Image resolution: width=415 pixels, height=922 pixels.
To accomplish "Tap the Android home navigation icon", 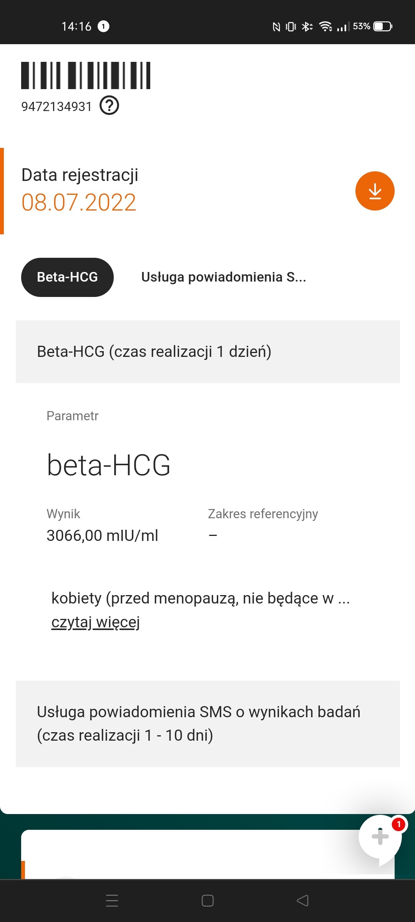I will [207, 900].
